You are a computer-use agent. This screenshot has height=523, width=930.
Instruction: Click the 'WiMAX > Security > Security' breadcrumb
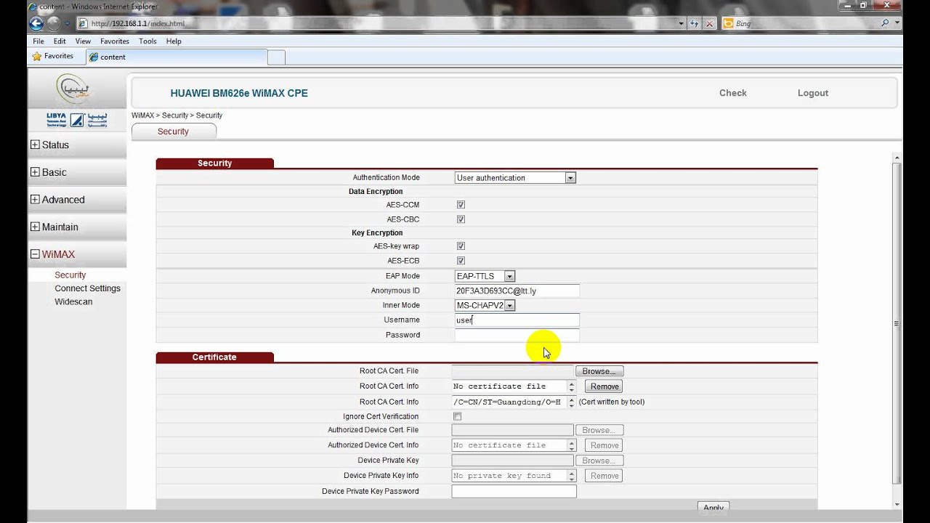[177, 115]
